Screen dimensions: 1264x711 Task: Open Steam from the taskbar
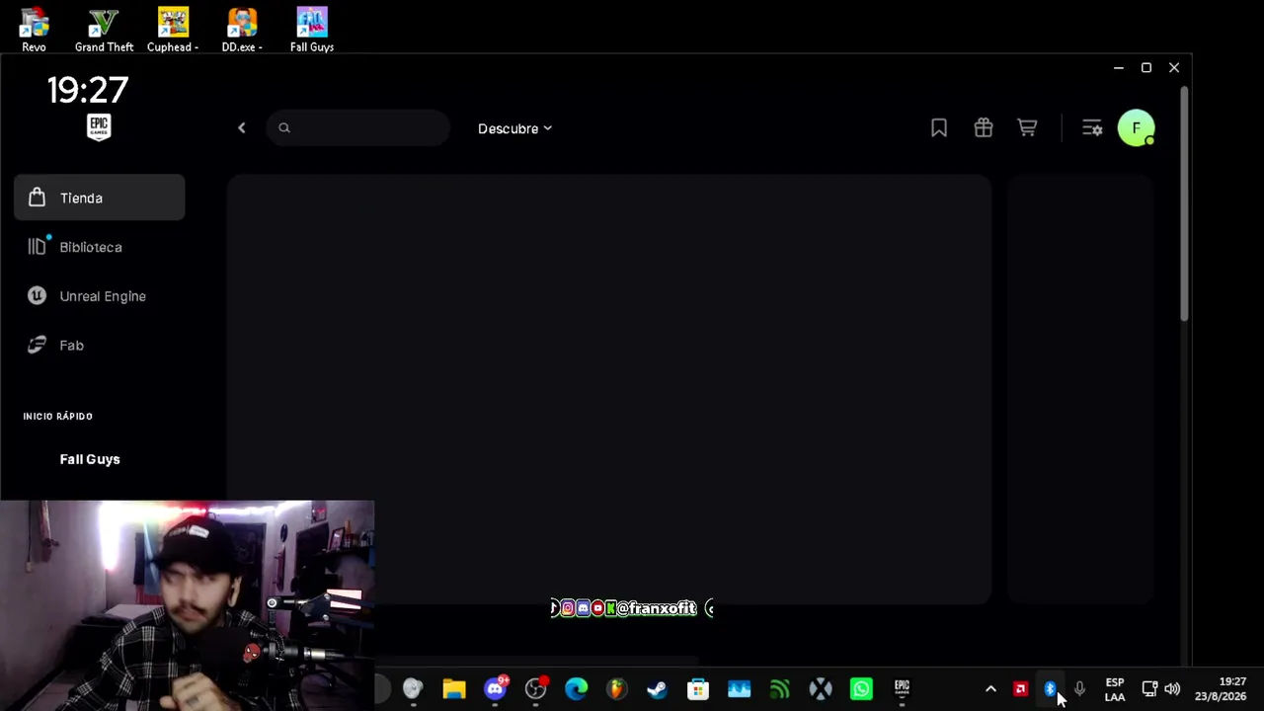pos(657,688)
